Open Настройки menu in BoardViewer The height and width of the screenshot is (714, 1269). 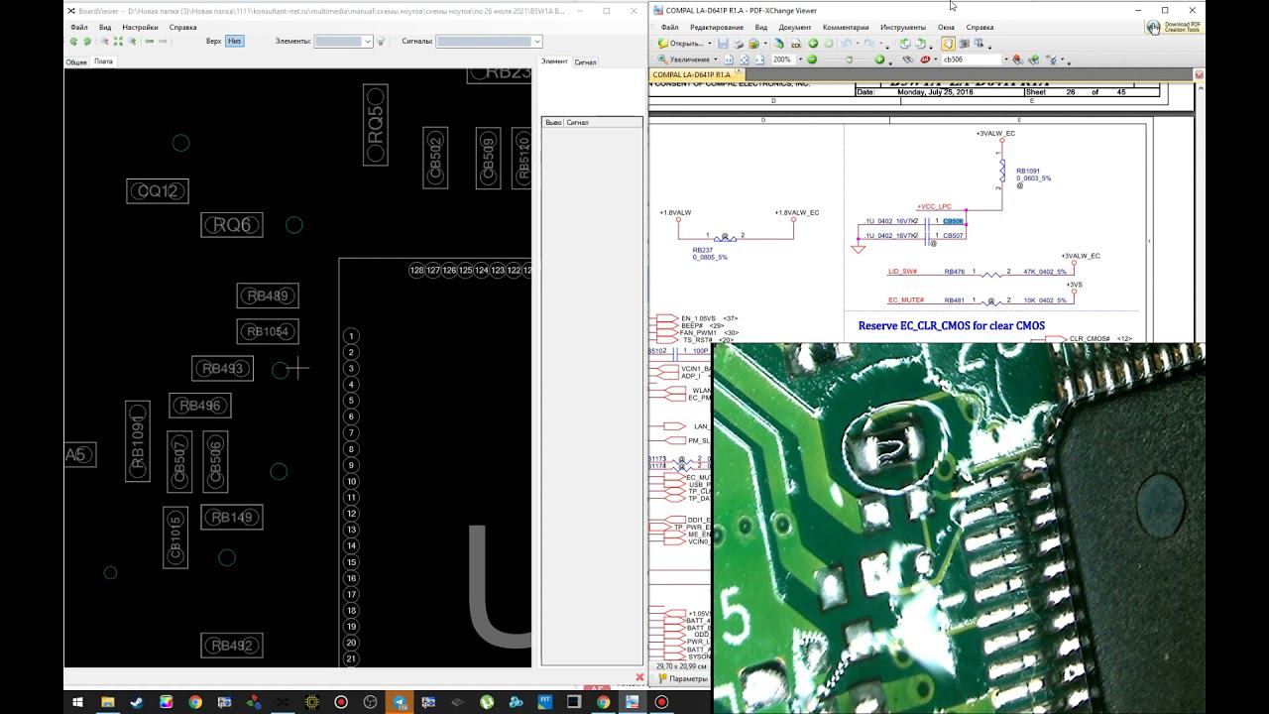(140, 27)
